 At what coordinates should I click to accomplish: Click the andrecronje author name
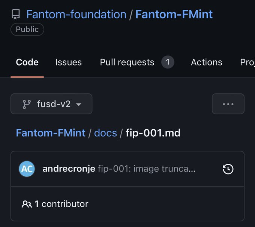click(x=69, y=169)
